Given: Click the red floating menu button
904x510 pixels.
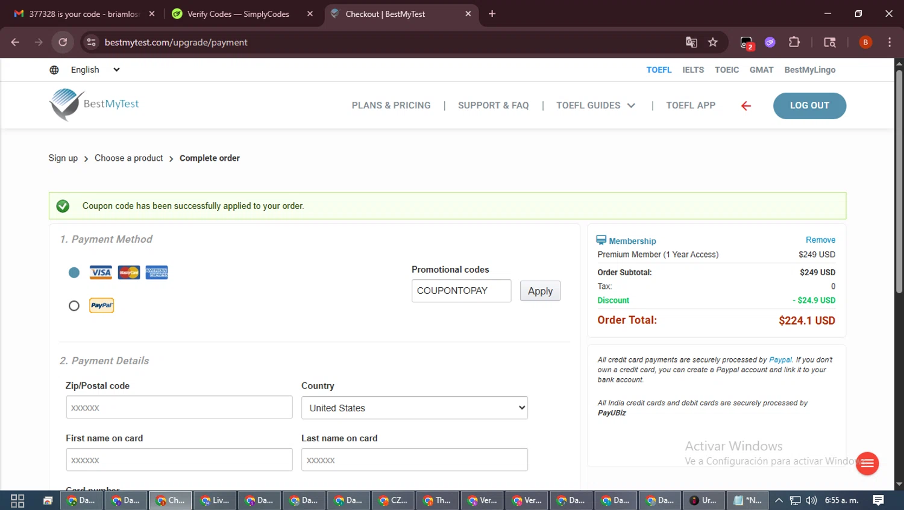Looking at the screenshot, I should tap(867, 464).
